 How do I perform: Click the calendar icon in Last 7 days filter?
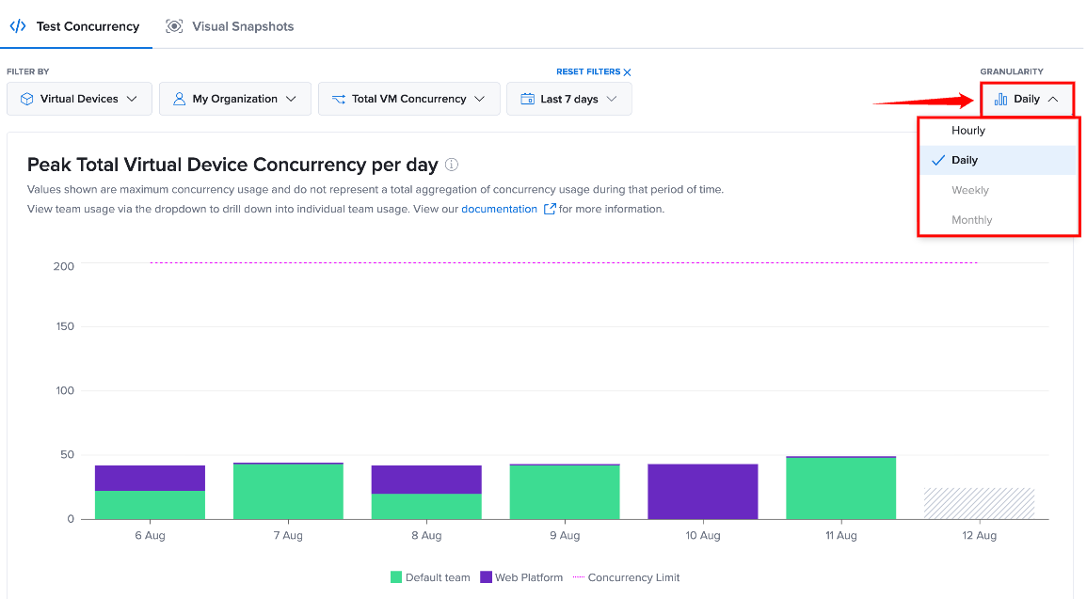[x=528, y=99]
